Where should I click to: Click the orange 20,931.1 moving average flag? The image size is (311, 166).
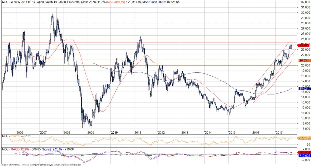pos(304,60)
